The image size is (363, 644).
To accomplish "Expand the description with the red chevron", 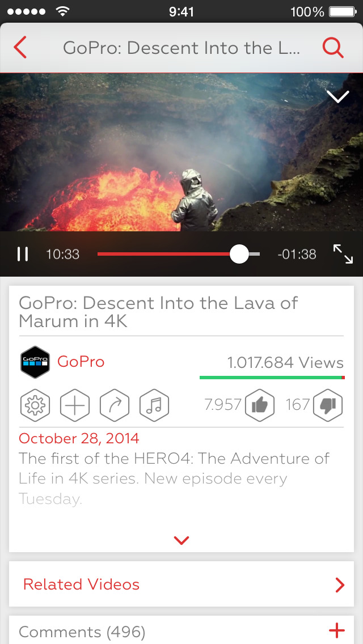I will coord(181,540).
